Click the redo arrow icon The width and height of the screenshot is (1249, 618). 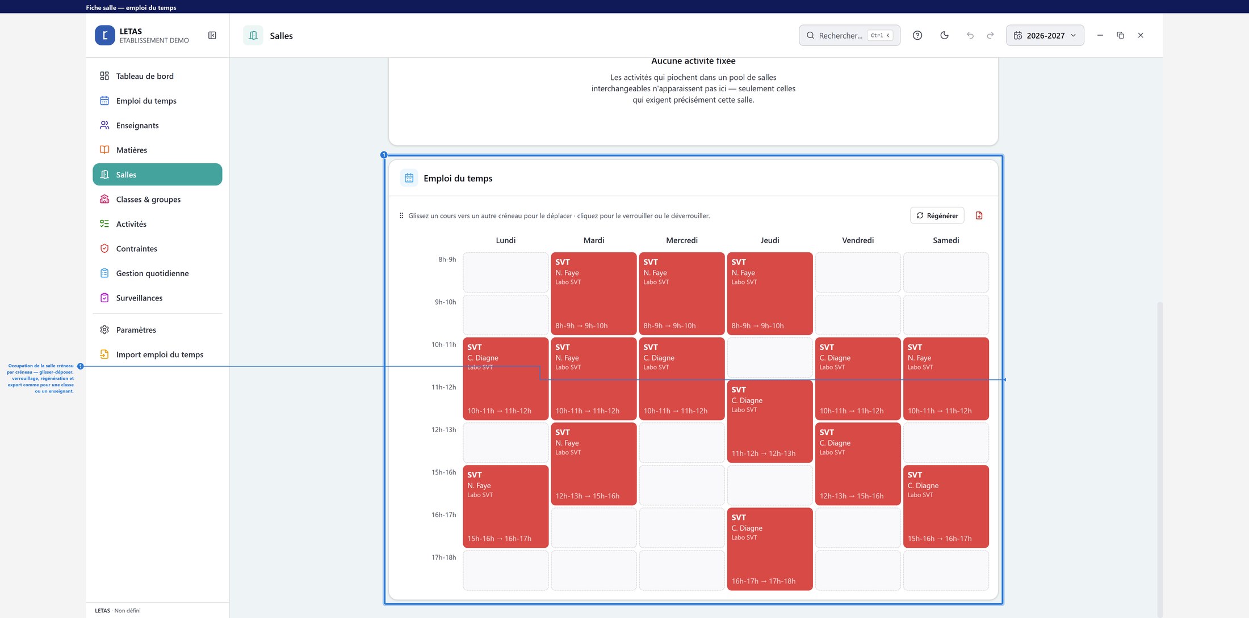tap(991, 35)
